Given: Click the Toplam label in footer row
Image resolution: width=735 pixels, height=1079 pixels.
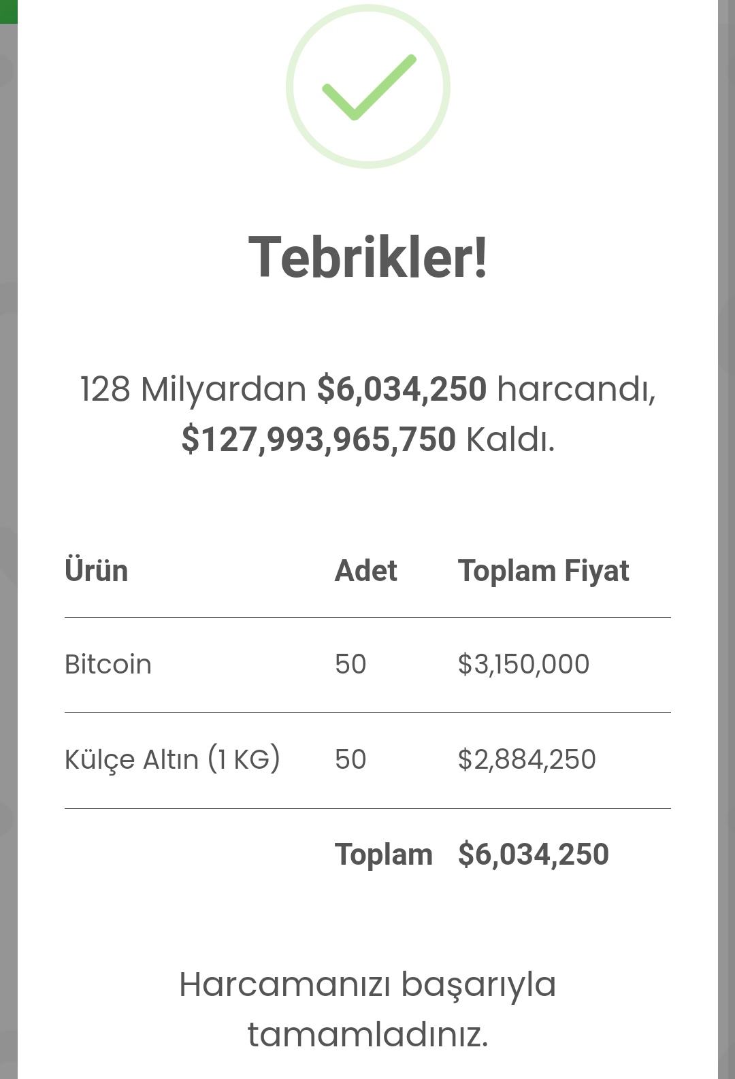Looking at the screenshot, I should [x=384, y=854].
